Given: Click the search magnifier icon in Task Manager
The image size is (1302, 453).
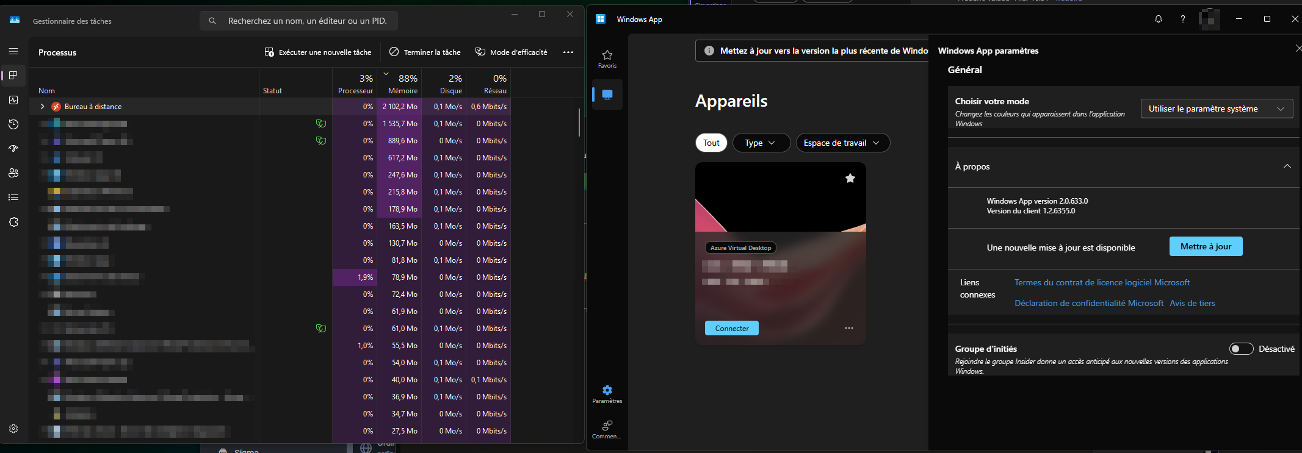Looking at the screenshot, I should click(x=212, y=21).
